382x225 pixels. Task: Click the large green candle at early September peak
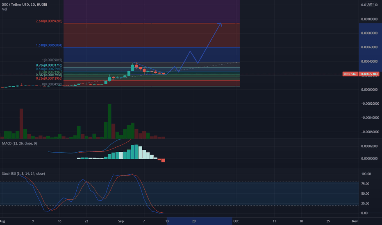pos(132,67)
